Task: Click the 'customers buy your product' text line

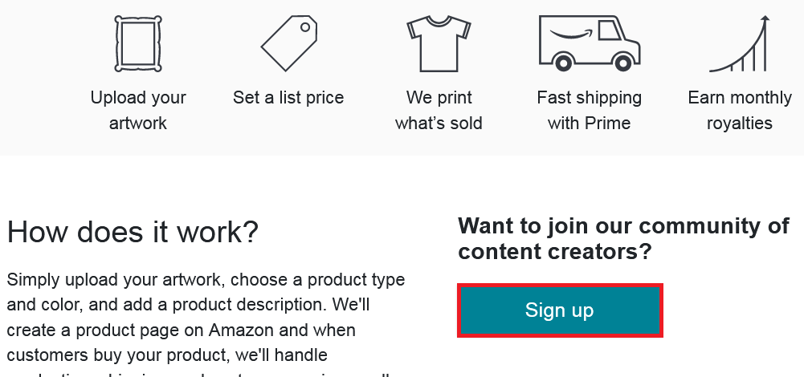Action: click(x=166, y=355)
